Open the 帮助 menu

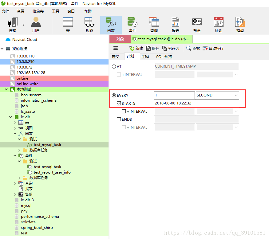88,11
